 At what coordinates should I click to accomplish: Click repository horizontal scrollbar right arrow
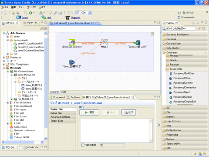[x=42, y=142]
